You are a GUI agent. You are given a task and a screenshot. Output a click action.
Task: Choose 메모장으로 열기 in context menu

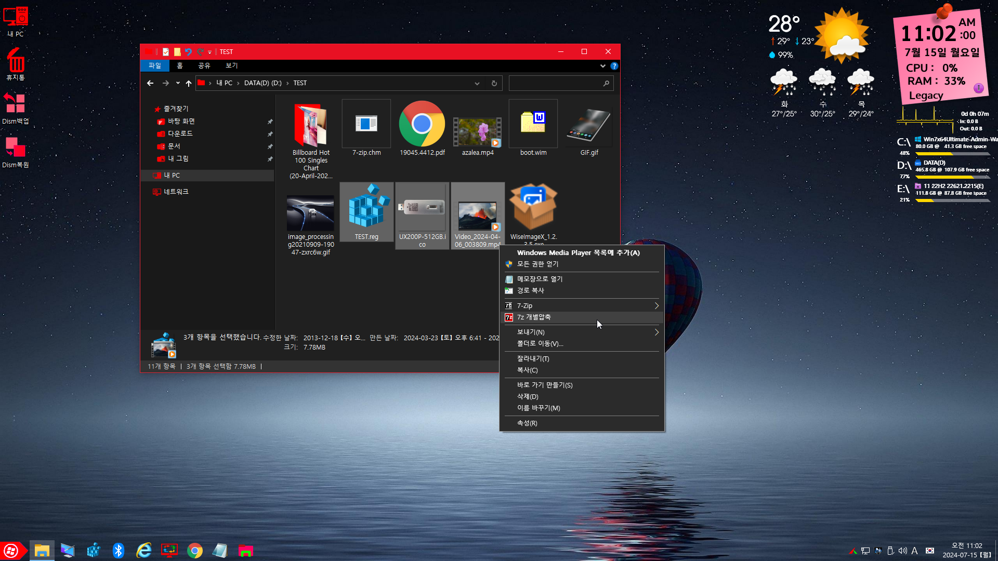pos(582,279)
